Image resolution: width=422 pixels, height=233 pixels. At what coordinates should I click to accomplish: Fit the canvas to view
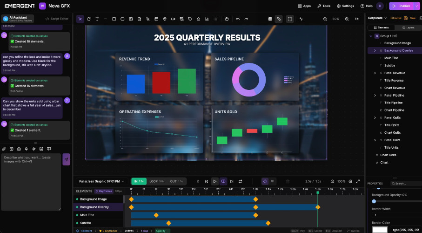point(356,19)
